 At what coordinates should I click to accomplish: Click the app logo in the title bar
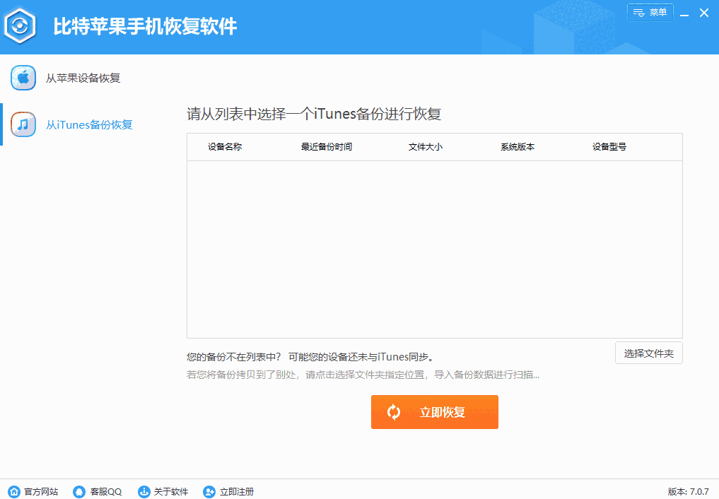click(21, 25)
